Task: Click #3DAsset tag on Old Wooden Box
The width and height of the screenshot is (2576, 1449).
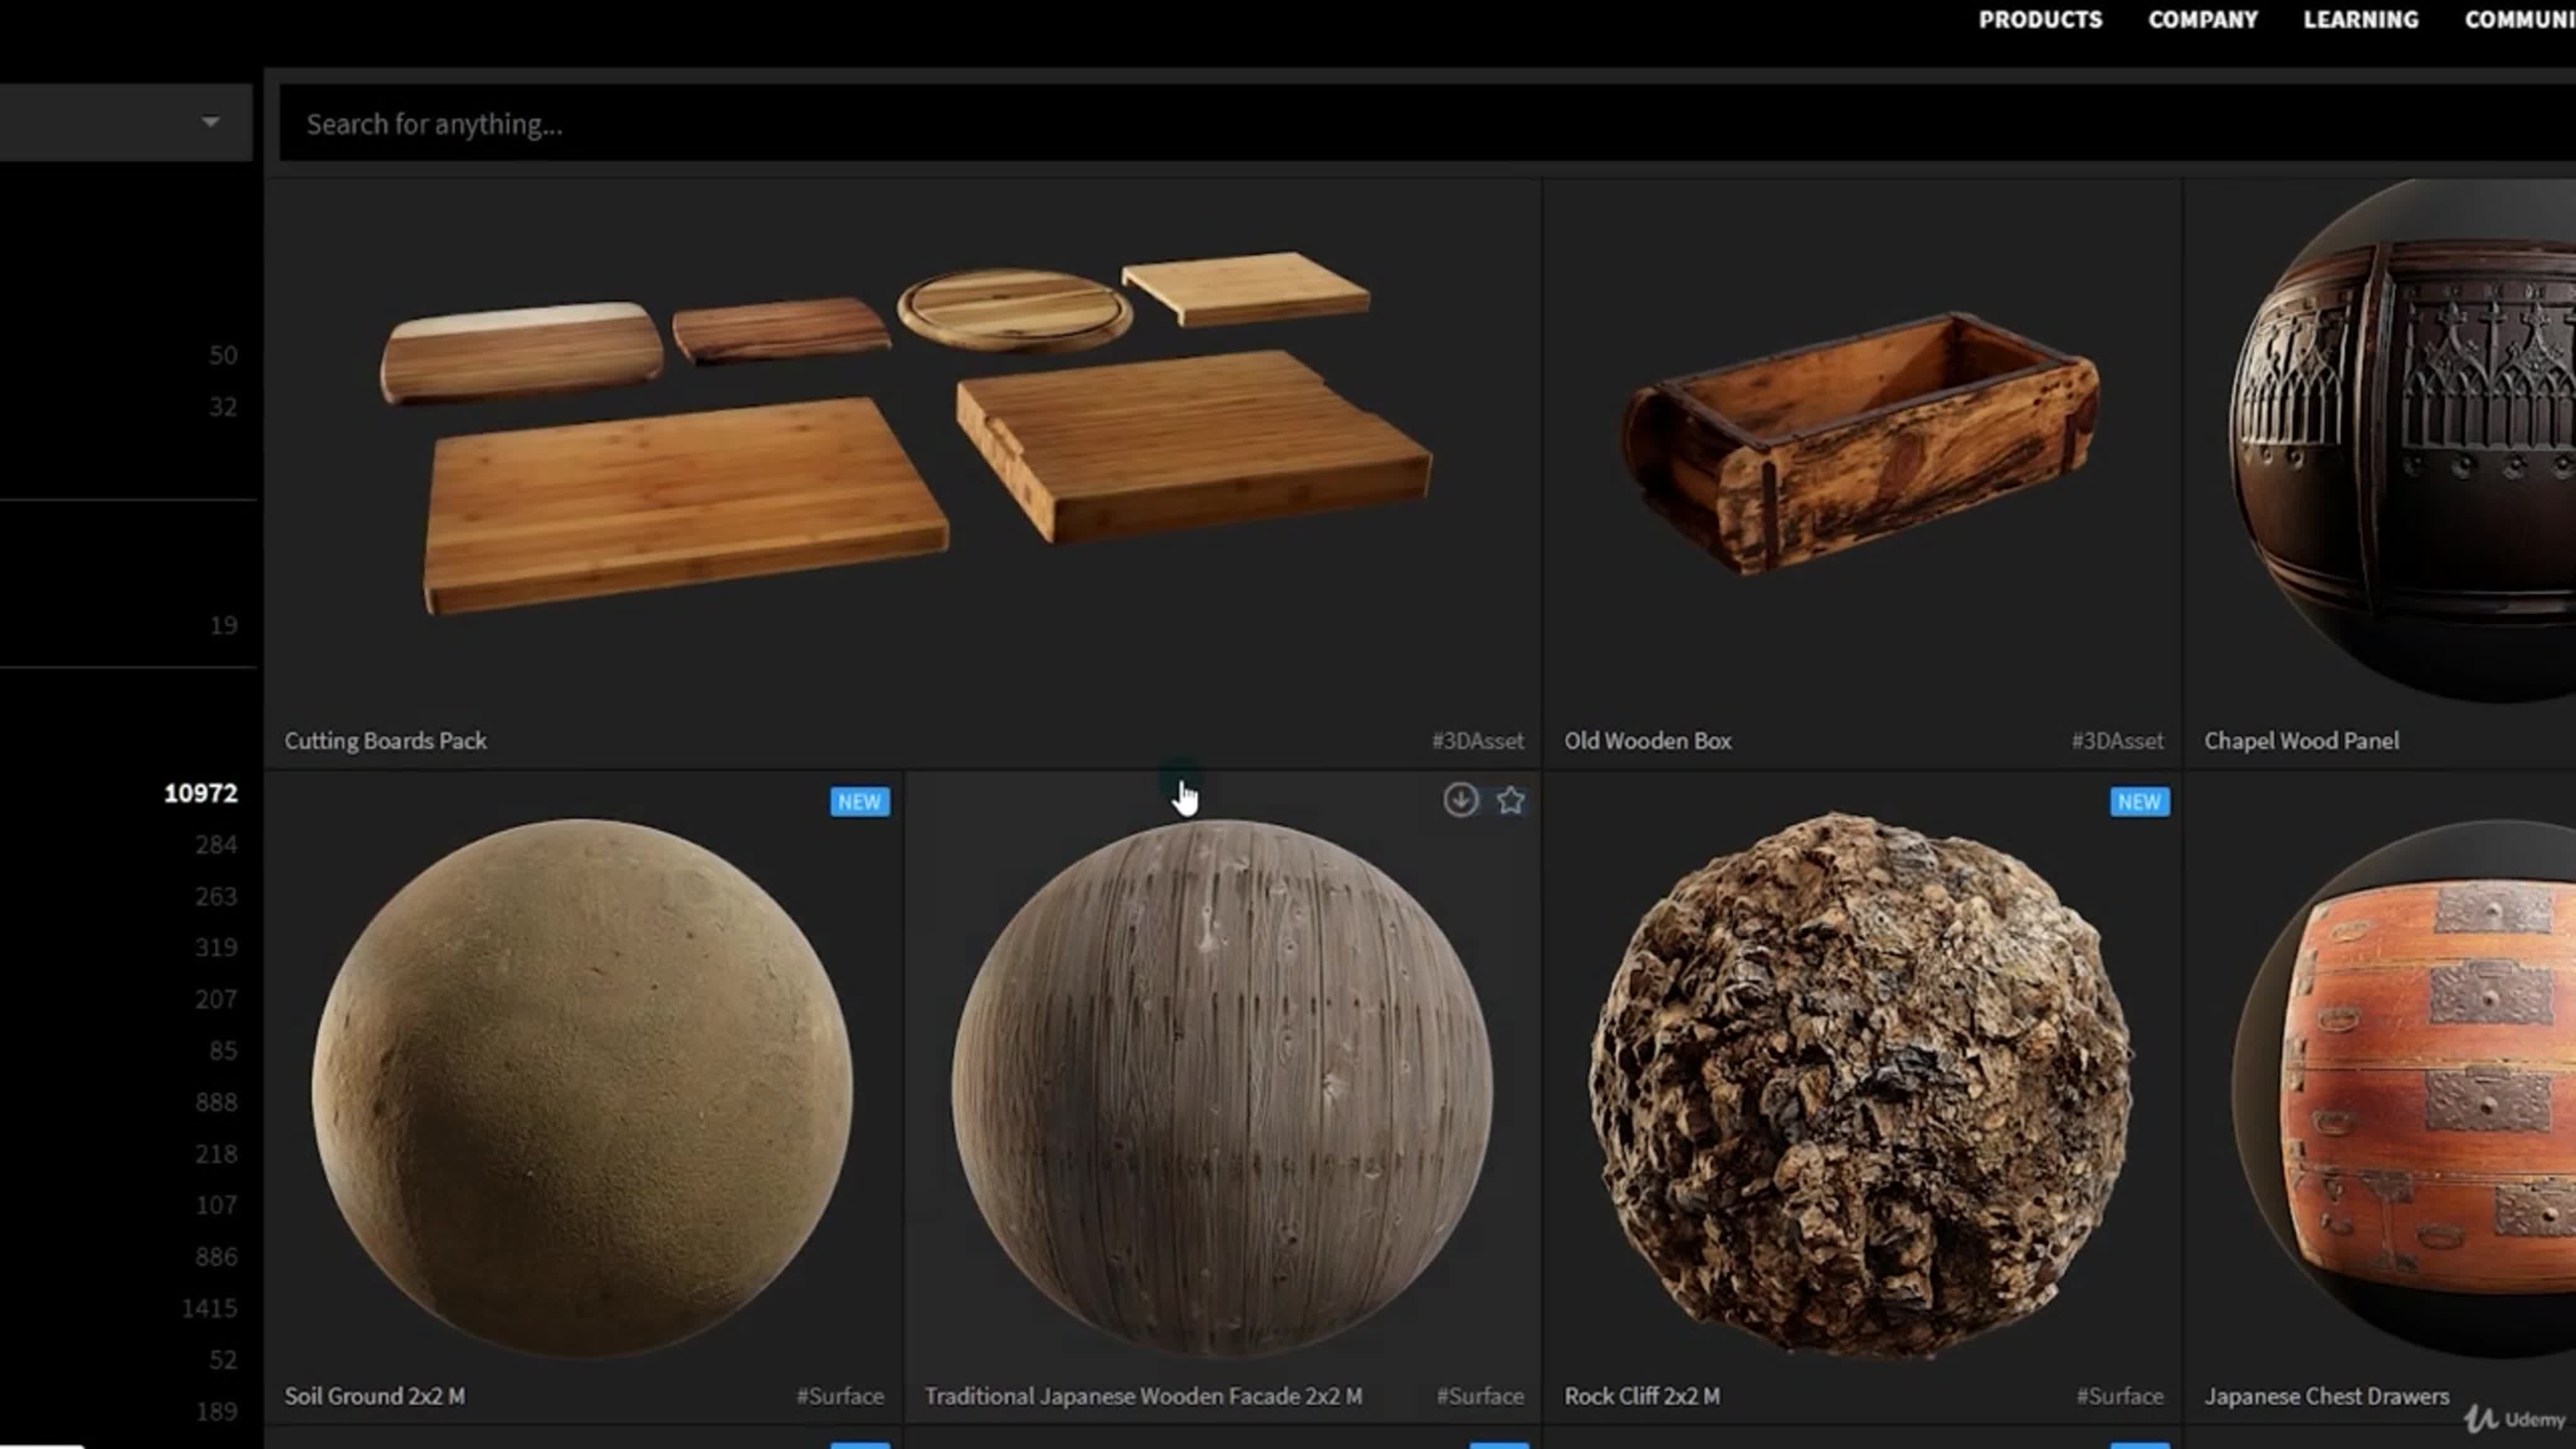Action: point(2117,741)
